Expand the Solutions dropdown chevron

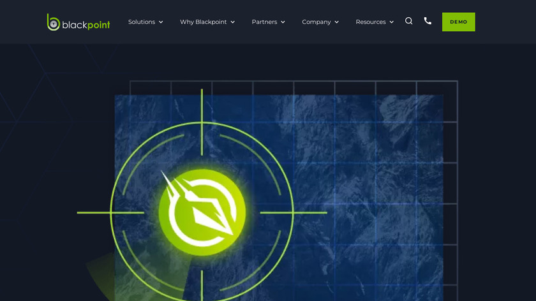pos(161,22)
